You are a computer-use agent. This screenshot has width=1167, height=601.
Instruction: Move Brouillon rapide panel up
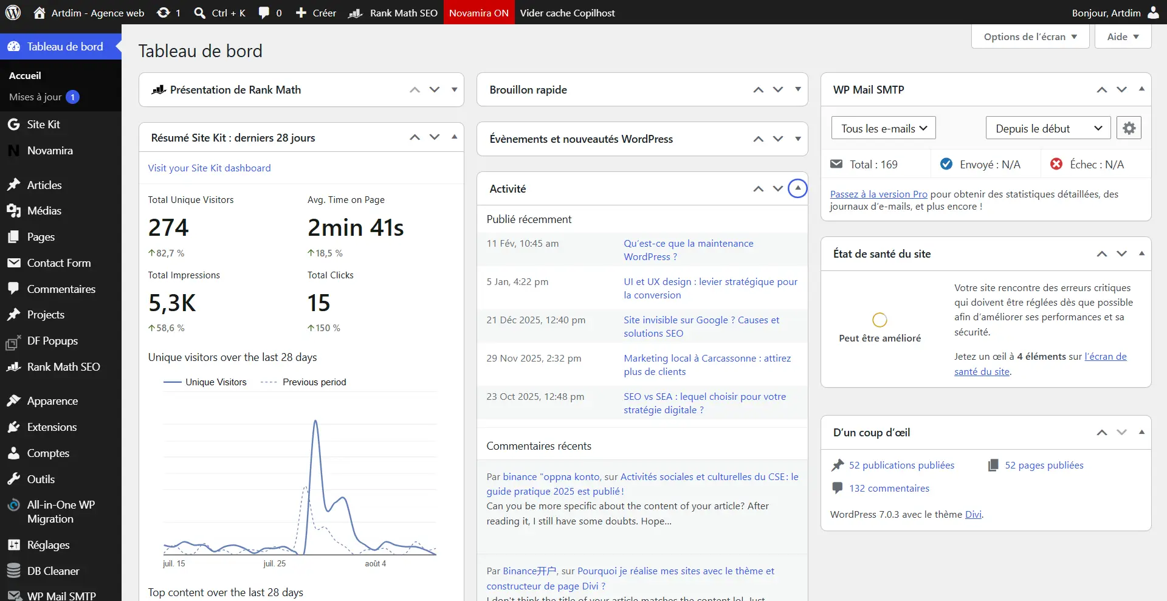pos(759,90)
